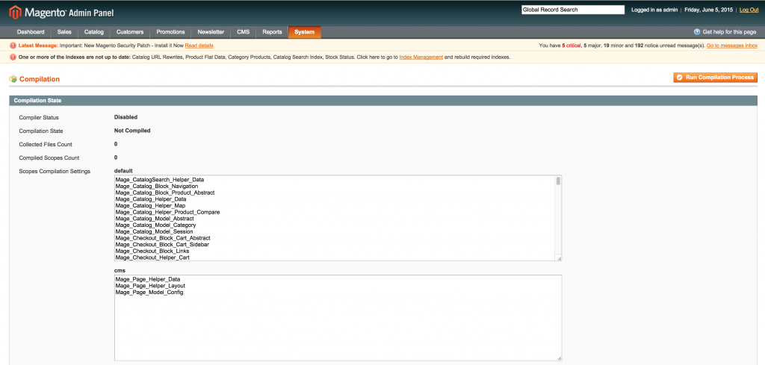Focus the Global Record Search field

coord(573,10)
